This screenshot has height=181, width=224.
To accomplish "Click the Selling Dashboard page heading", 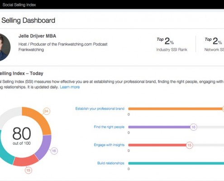I will click(28, 20).
